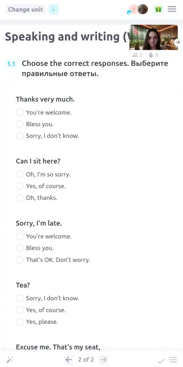Click the green gift box icon

159,9
